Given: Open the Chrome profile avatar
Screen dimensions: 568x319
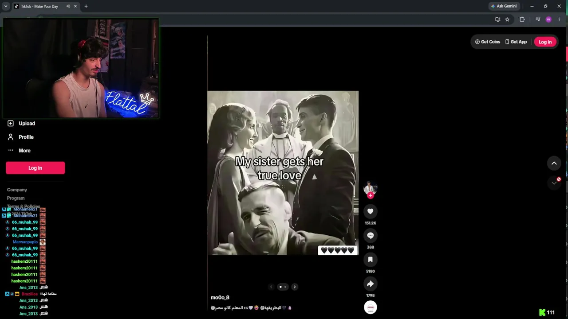Looking at the screenshot, I should (548, 19).
